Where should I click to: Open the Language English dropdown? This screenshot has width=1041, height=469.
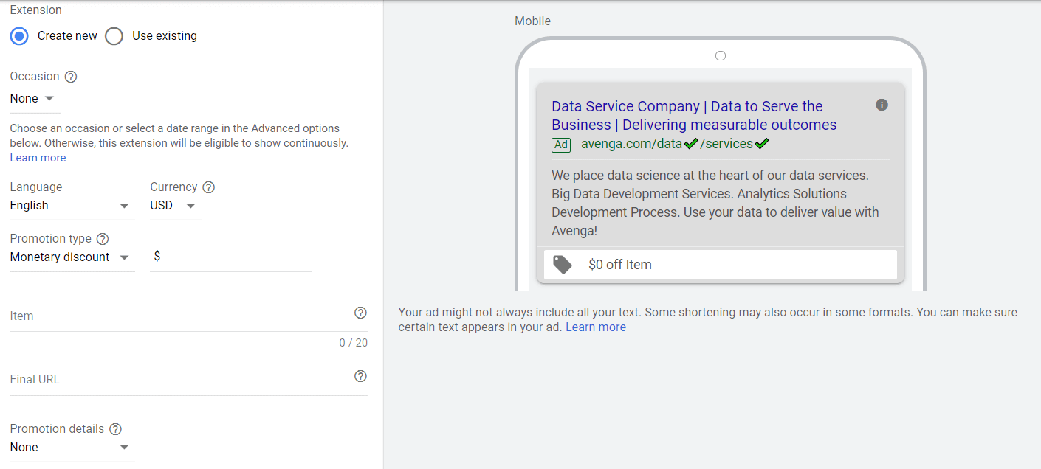point(72,206)
